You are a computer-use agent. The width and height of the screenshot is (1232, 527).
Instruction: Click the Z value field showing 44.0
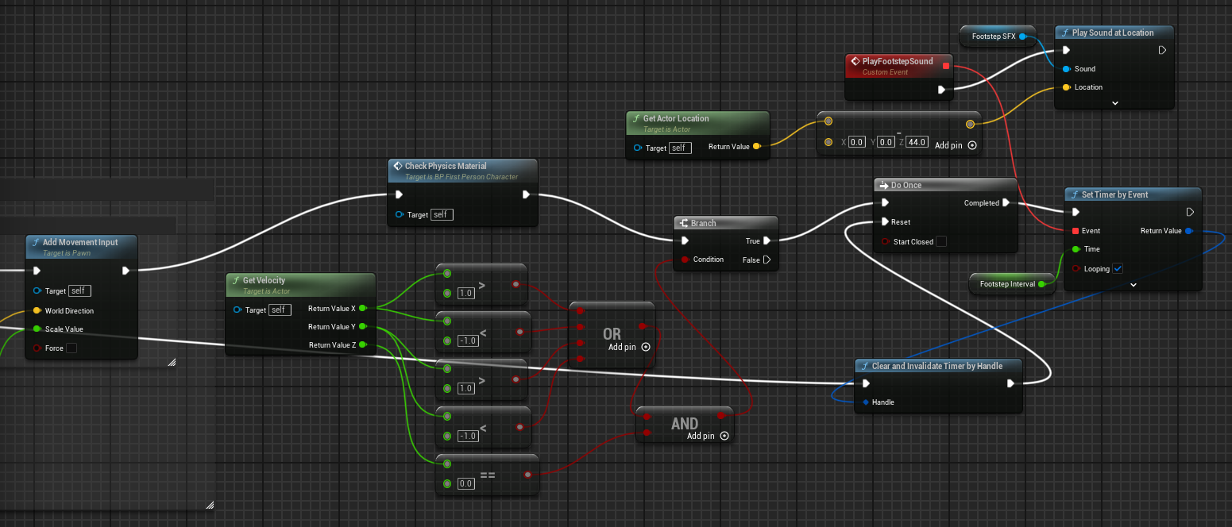917,143
